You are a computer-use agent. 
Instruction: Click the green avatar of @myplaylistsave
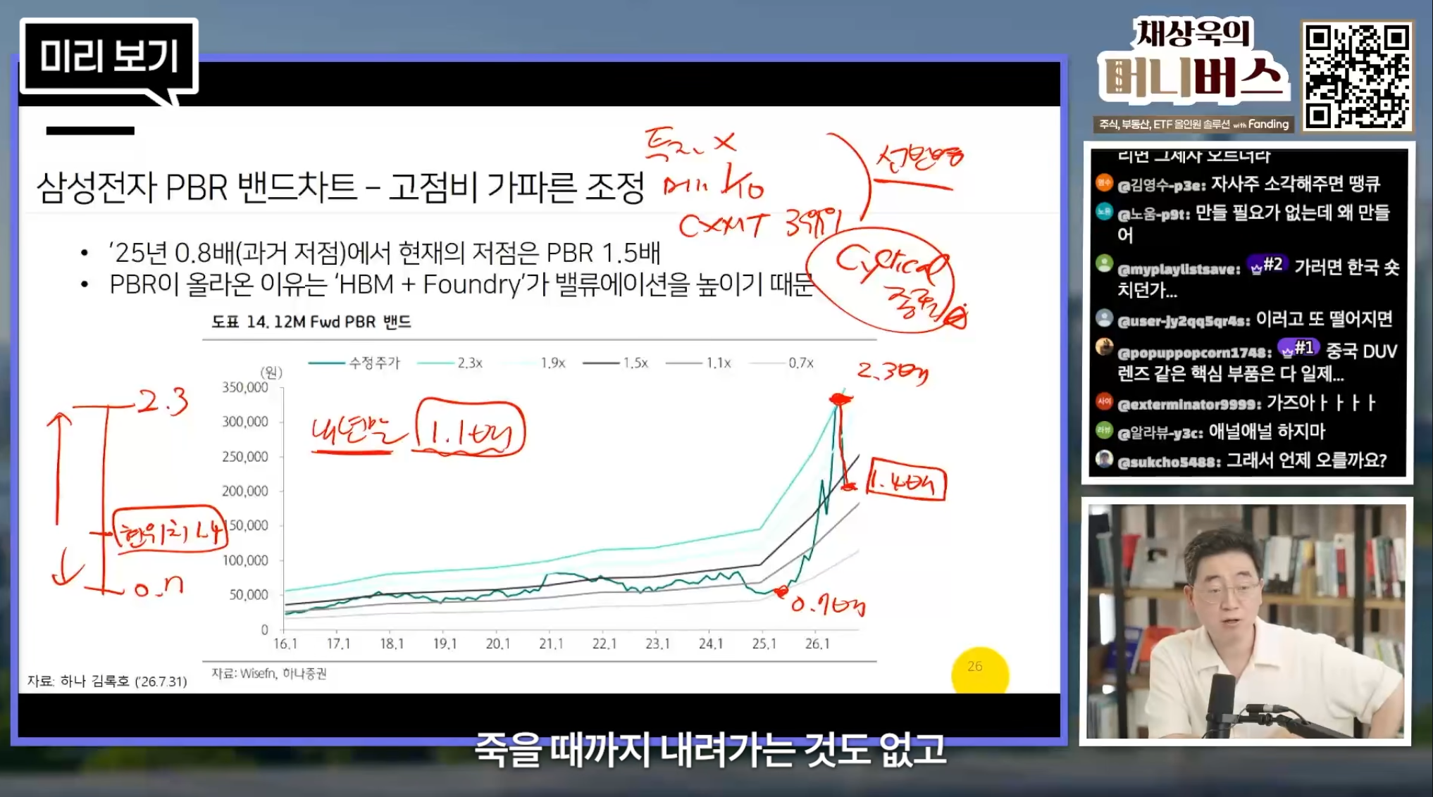[1104, 264]
